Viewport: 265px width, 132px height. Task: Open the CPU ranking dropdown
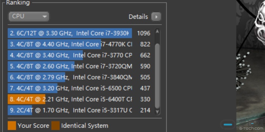coord(29,16)
